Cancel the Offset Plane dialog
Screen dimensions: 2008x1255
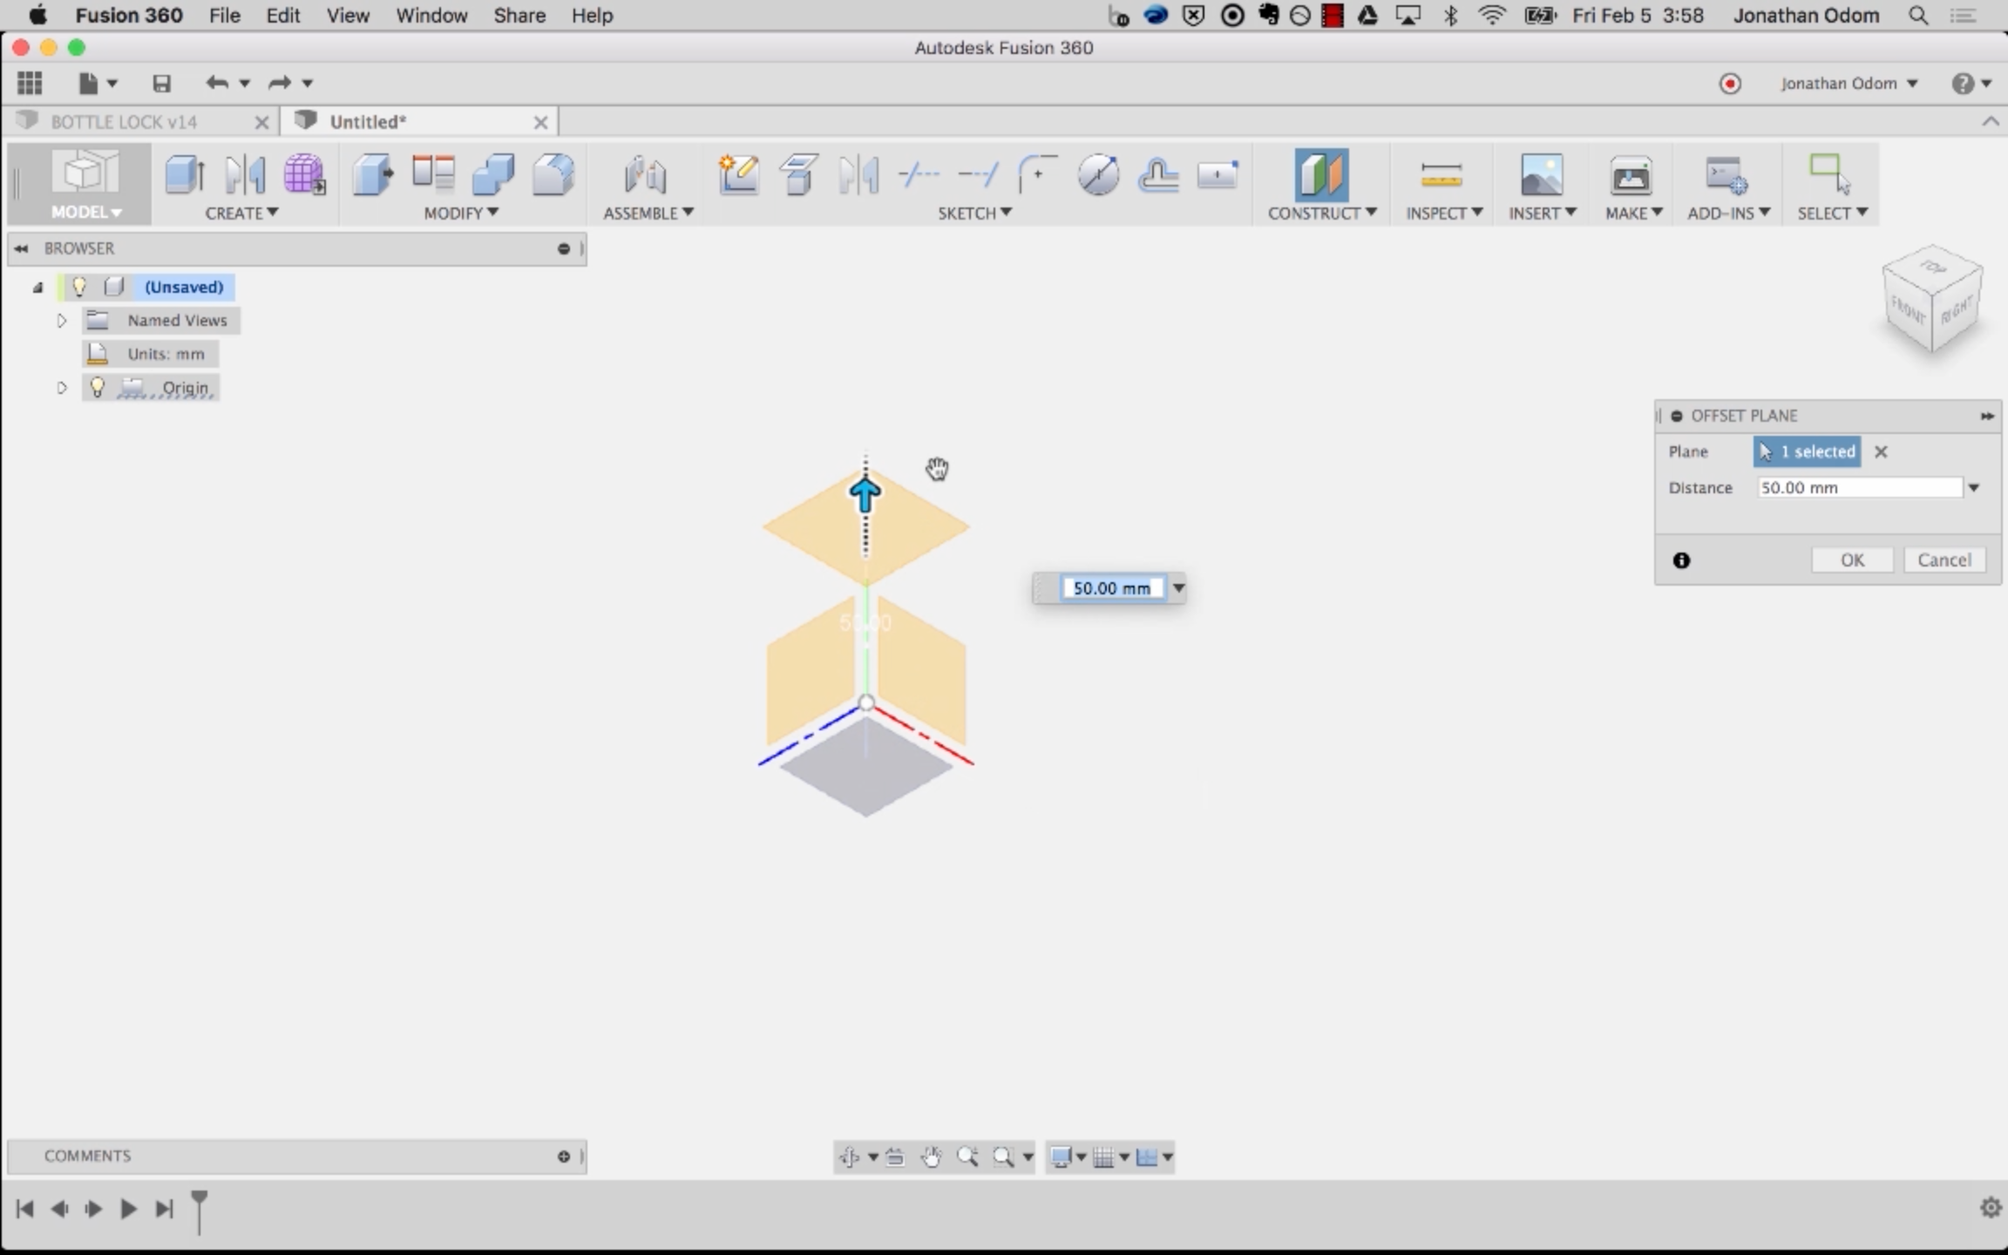(x=1944, y=560)
